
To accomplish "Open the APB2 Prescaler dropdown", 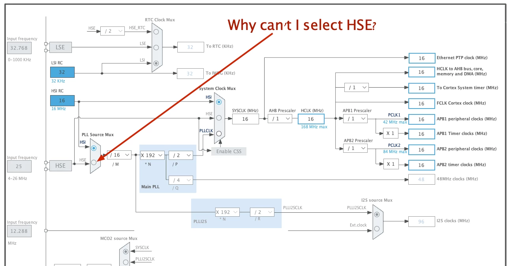I will pos(355,148).
